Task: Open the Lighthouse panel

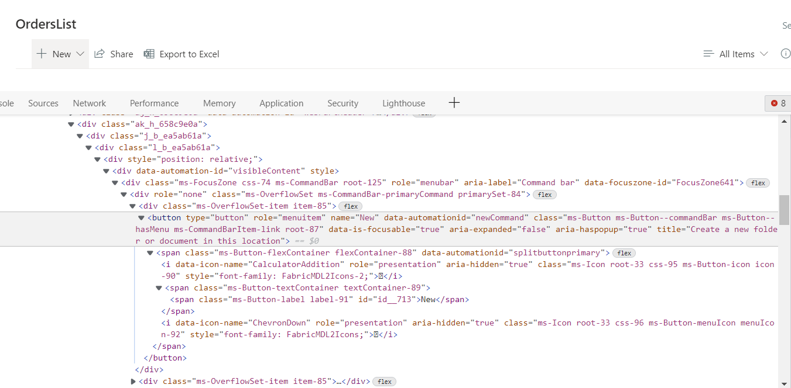Action: (x=403, y=103)
